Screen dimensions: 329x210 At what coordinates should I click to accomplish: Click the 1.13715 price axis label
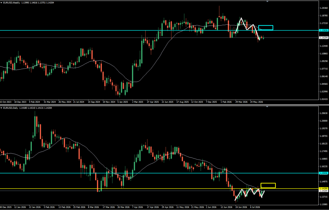(x=324, y=197)
